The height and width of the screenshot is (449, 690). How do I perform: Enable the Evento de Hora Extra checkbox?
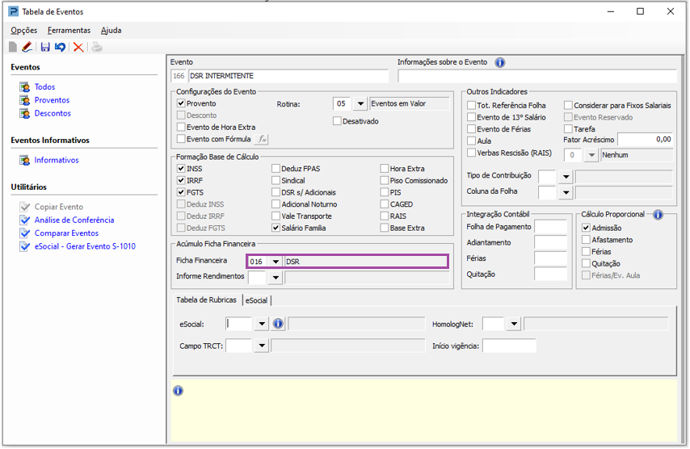pos(181,128)
